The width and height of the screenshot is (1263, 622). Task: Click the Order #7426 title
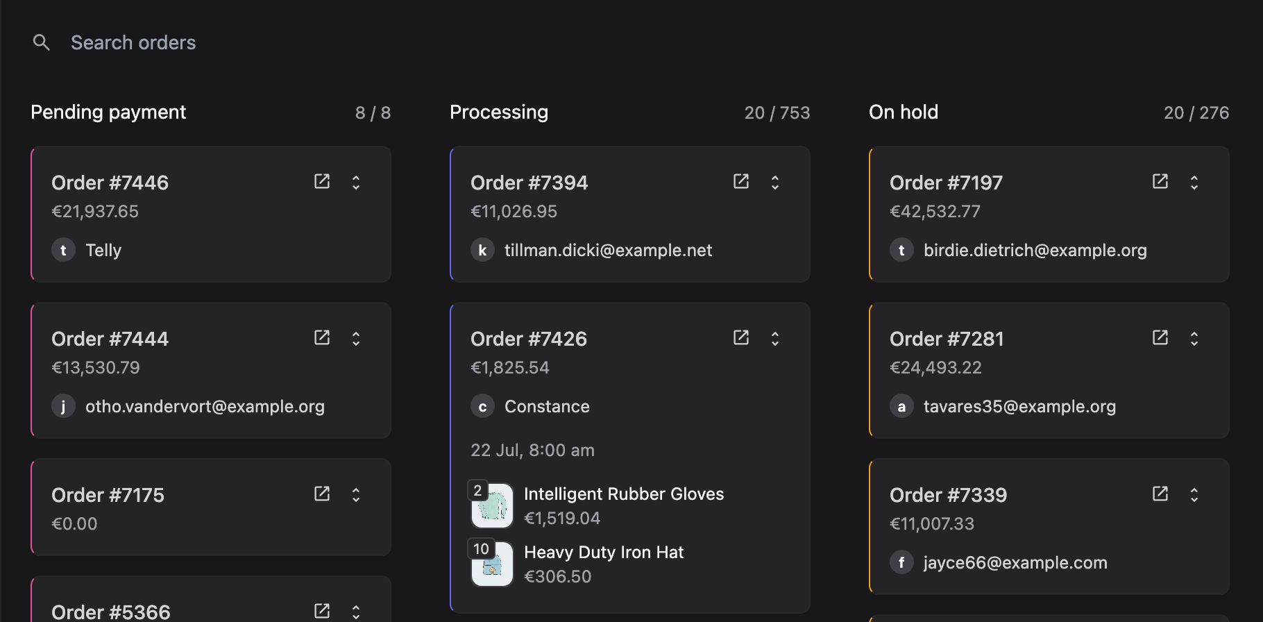(x=529, y=339)
